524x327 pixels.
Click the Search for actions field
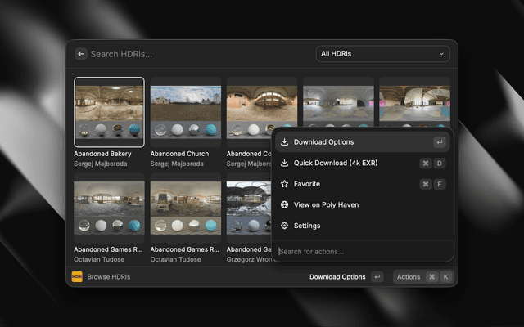pos(360,251)
